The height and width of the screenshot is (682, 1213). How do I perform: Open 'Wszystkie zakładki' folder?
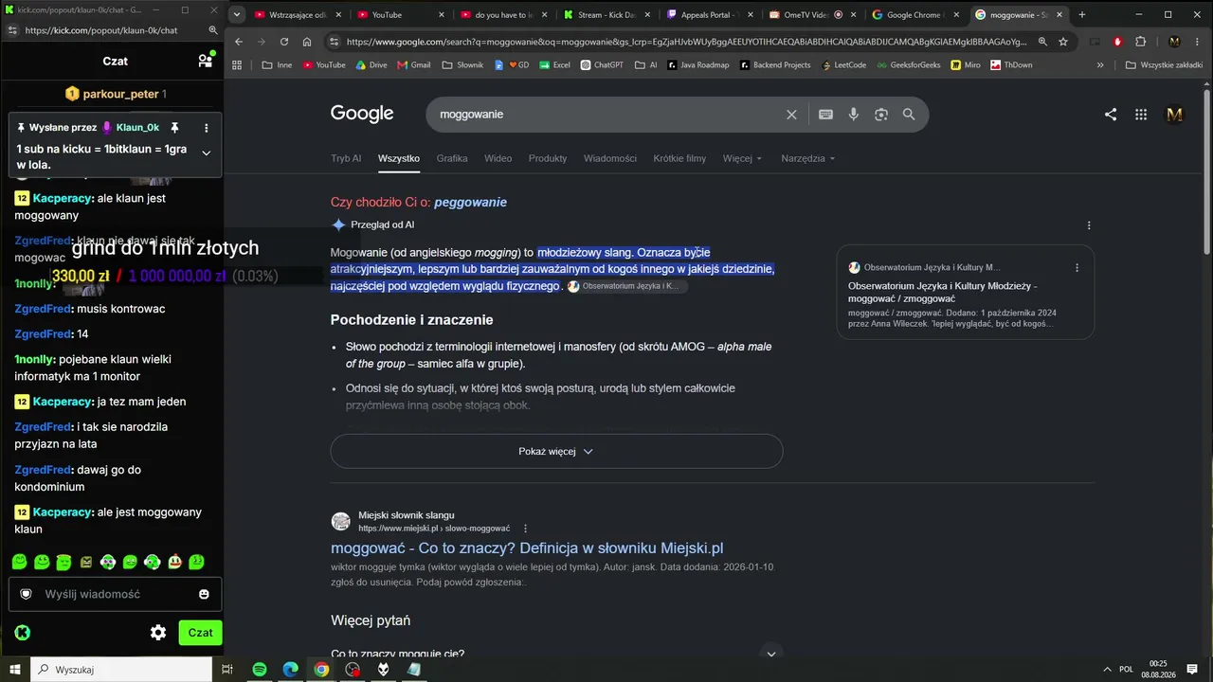(1164, 65)
